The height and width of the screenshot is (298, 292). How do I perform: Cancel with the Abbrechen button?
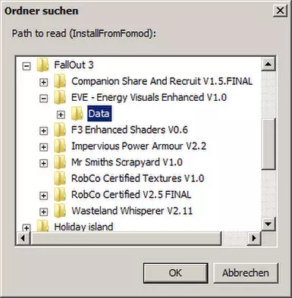[246, 273]
